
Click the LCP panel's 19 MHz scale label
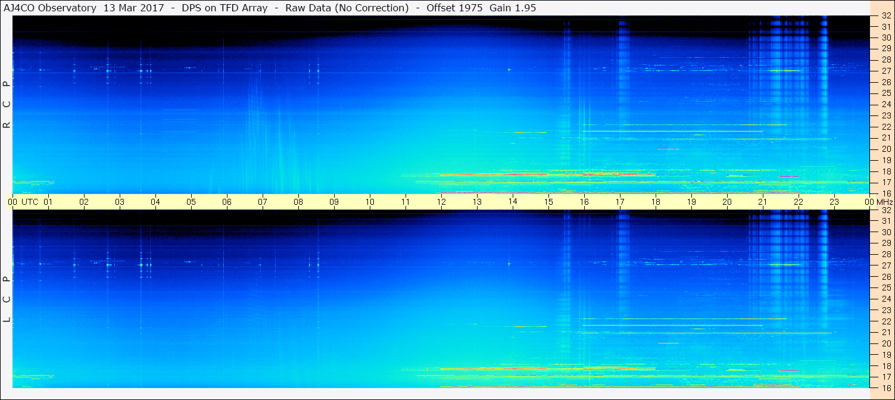click(886, 355)
